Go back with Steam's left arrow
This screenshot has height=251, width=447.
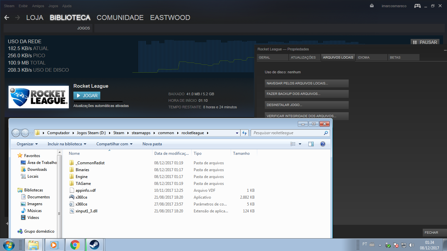pyautogui.click(x=7, y=18)
